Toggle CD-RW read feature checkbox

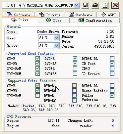pyautogui.click(x=37, y=64)
